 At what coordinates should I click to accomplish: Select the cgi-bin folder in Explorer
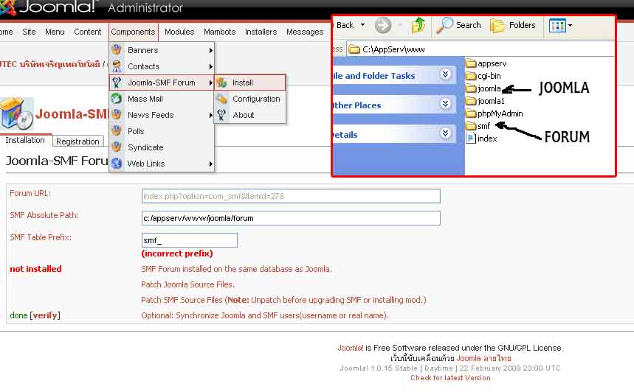click(x=483, y=76)
